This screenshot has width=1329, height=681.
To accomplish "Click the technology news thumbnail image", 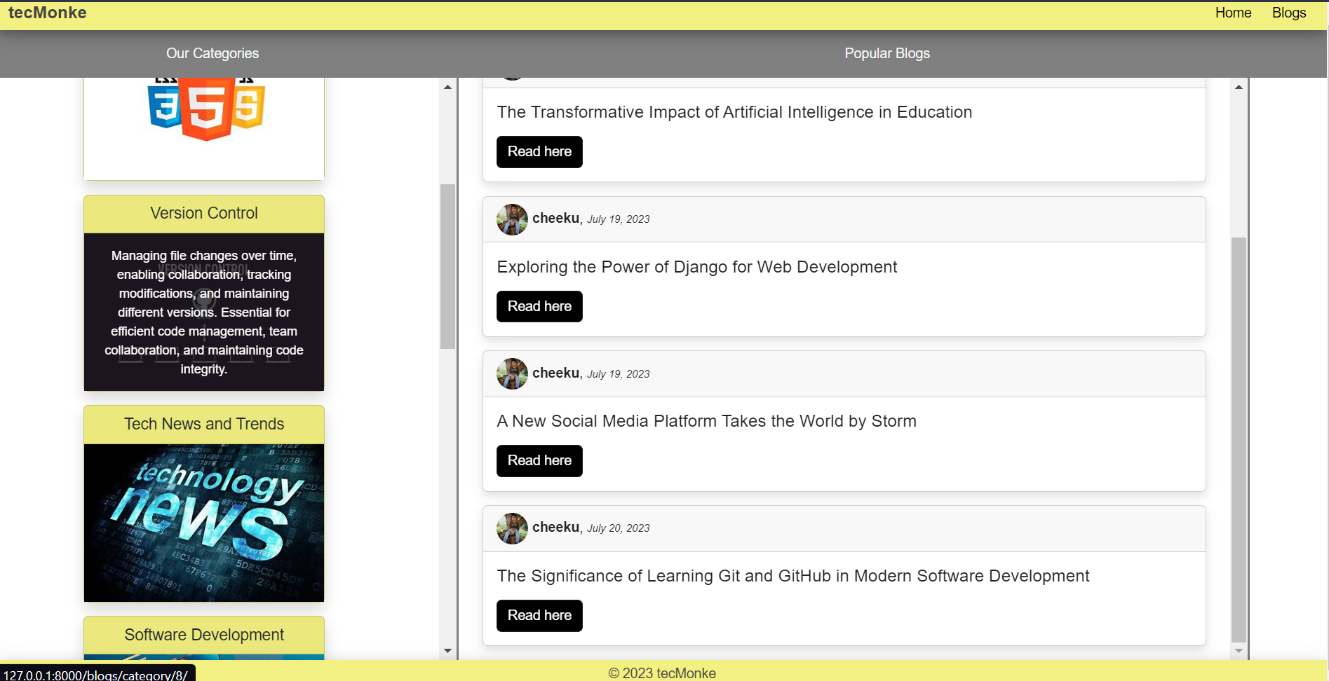I will click(x=204, y=523).
